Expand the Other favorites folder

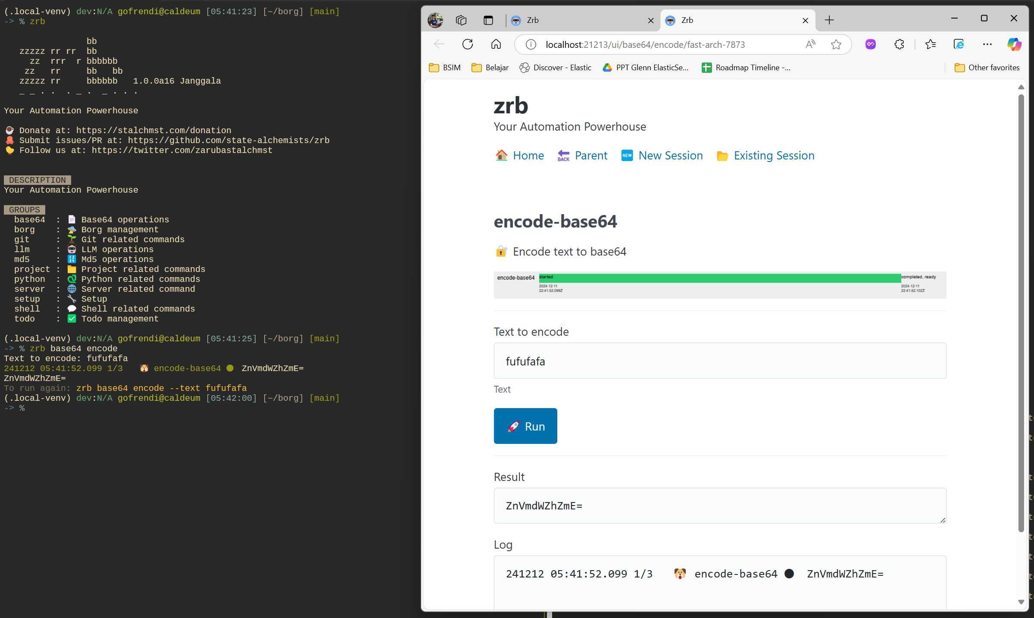coord(987,68)
